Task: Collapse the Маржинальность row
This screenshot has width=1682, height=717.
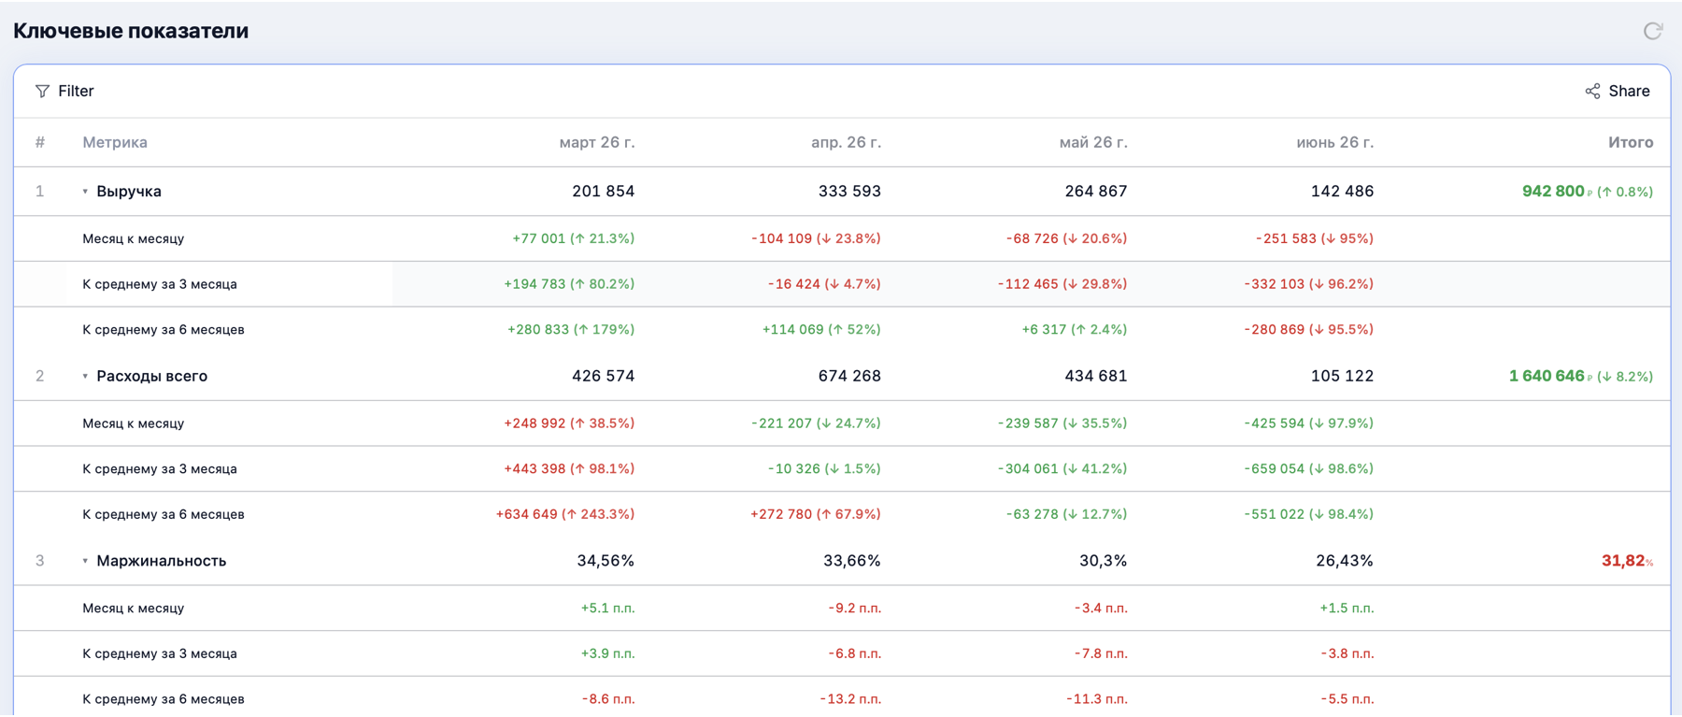Action: point(85,562)
